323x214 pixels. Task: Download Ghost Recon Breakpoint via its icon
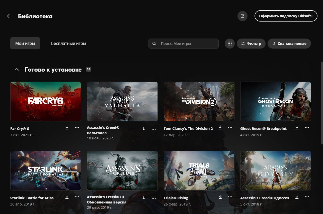coord(297,128)
